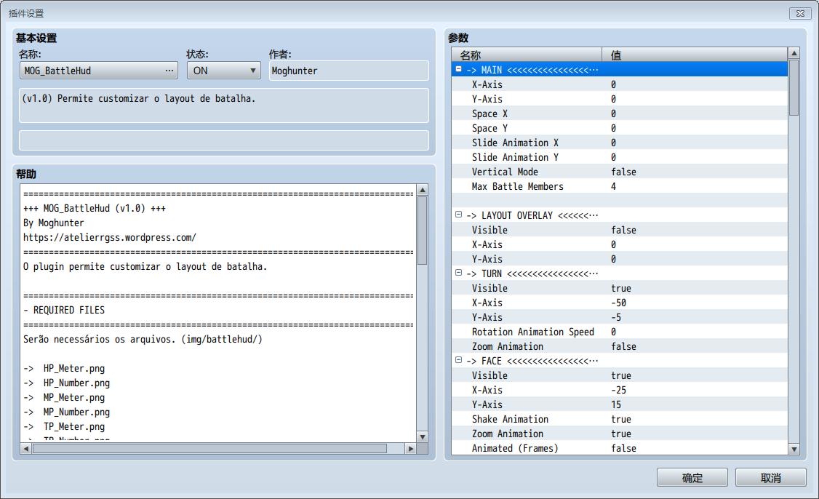Click the help panel's scroll-up arrow
The width and height of the screenshot is (819, 499).
[422, 190]
